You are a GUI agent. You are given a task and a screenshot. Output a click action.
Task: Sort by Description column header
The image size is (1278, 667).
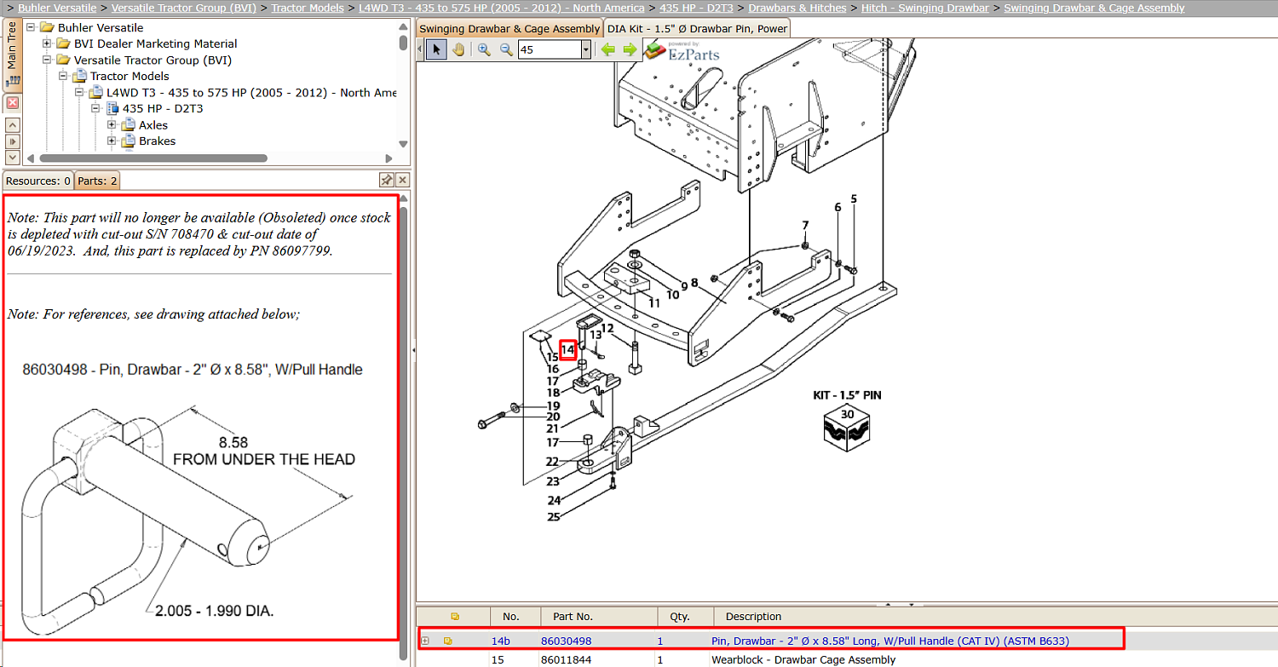[993, 616]
